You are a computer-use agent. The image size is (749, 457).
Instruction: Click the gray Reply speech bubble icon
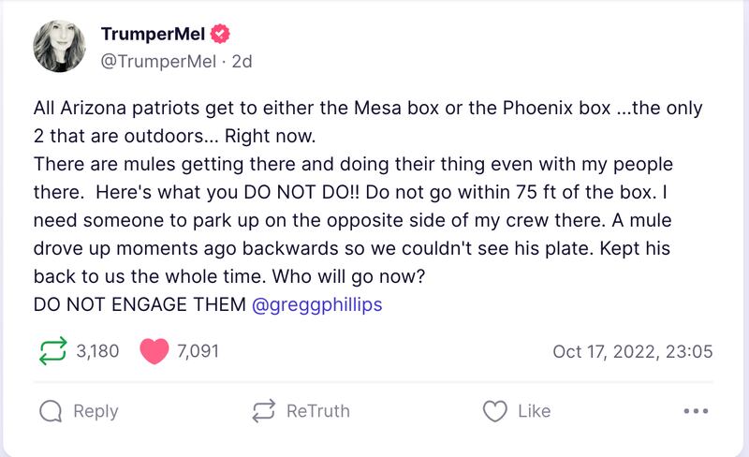point(51,410)
